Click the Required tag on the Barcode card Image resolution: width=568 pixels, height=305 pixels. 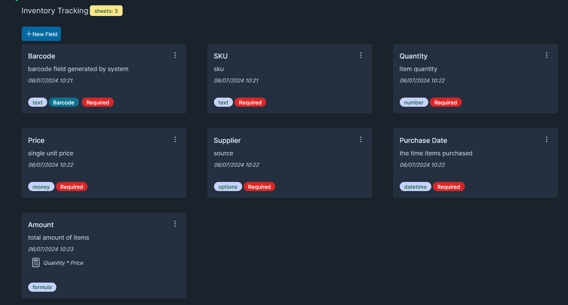point(98,103)
